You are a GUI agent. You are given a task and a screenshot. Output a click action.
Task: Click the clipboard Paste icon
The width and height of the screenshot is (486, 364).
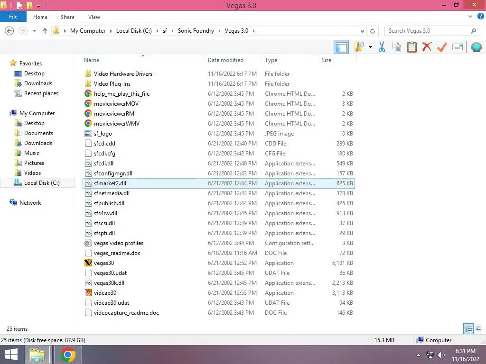tap(411, 47)
